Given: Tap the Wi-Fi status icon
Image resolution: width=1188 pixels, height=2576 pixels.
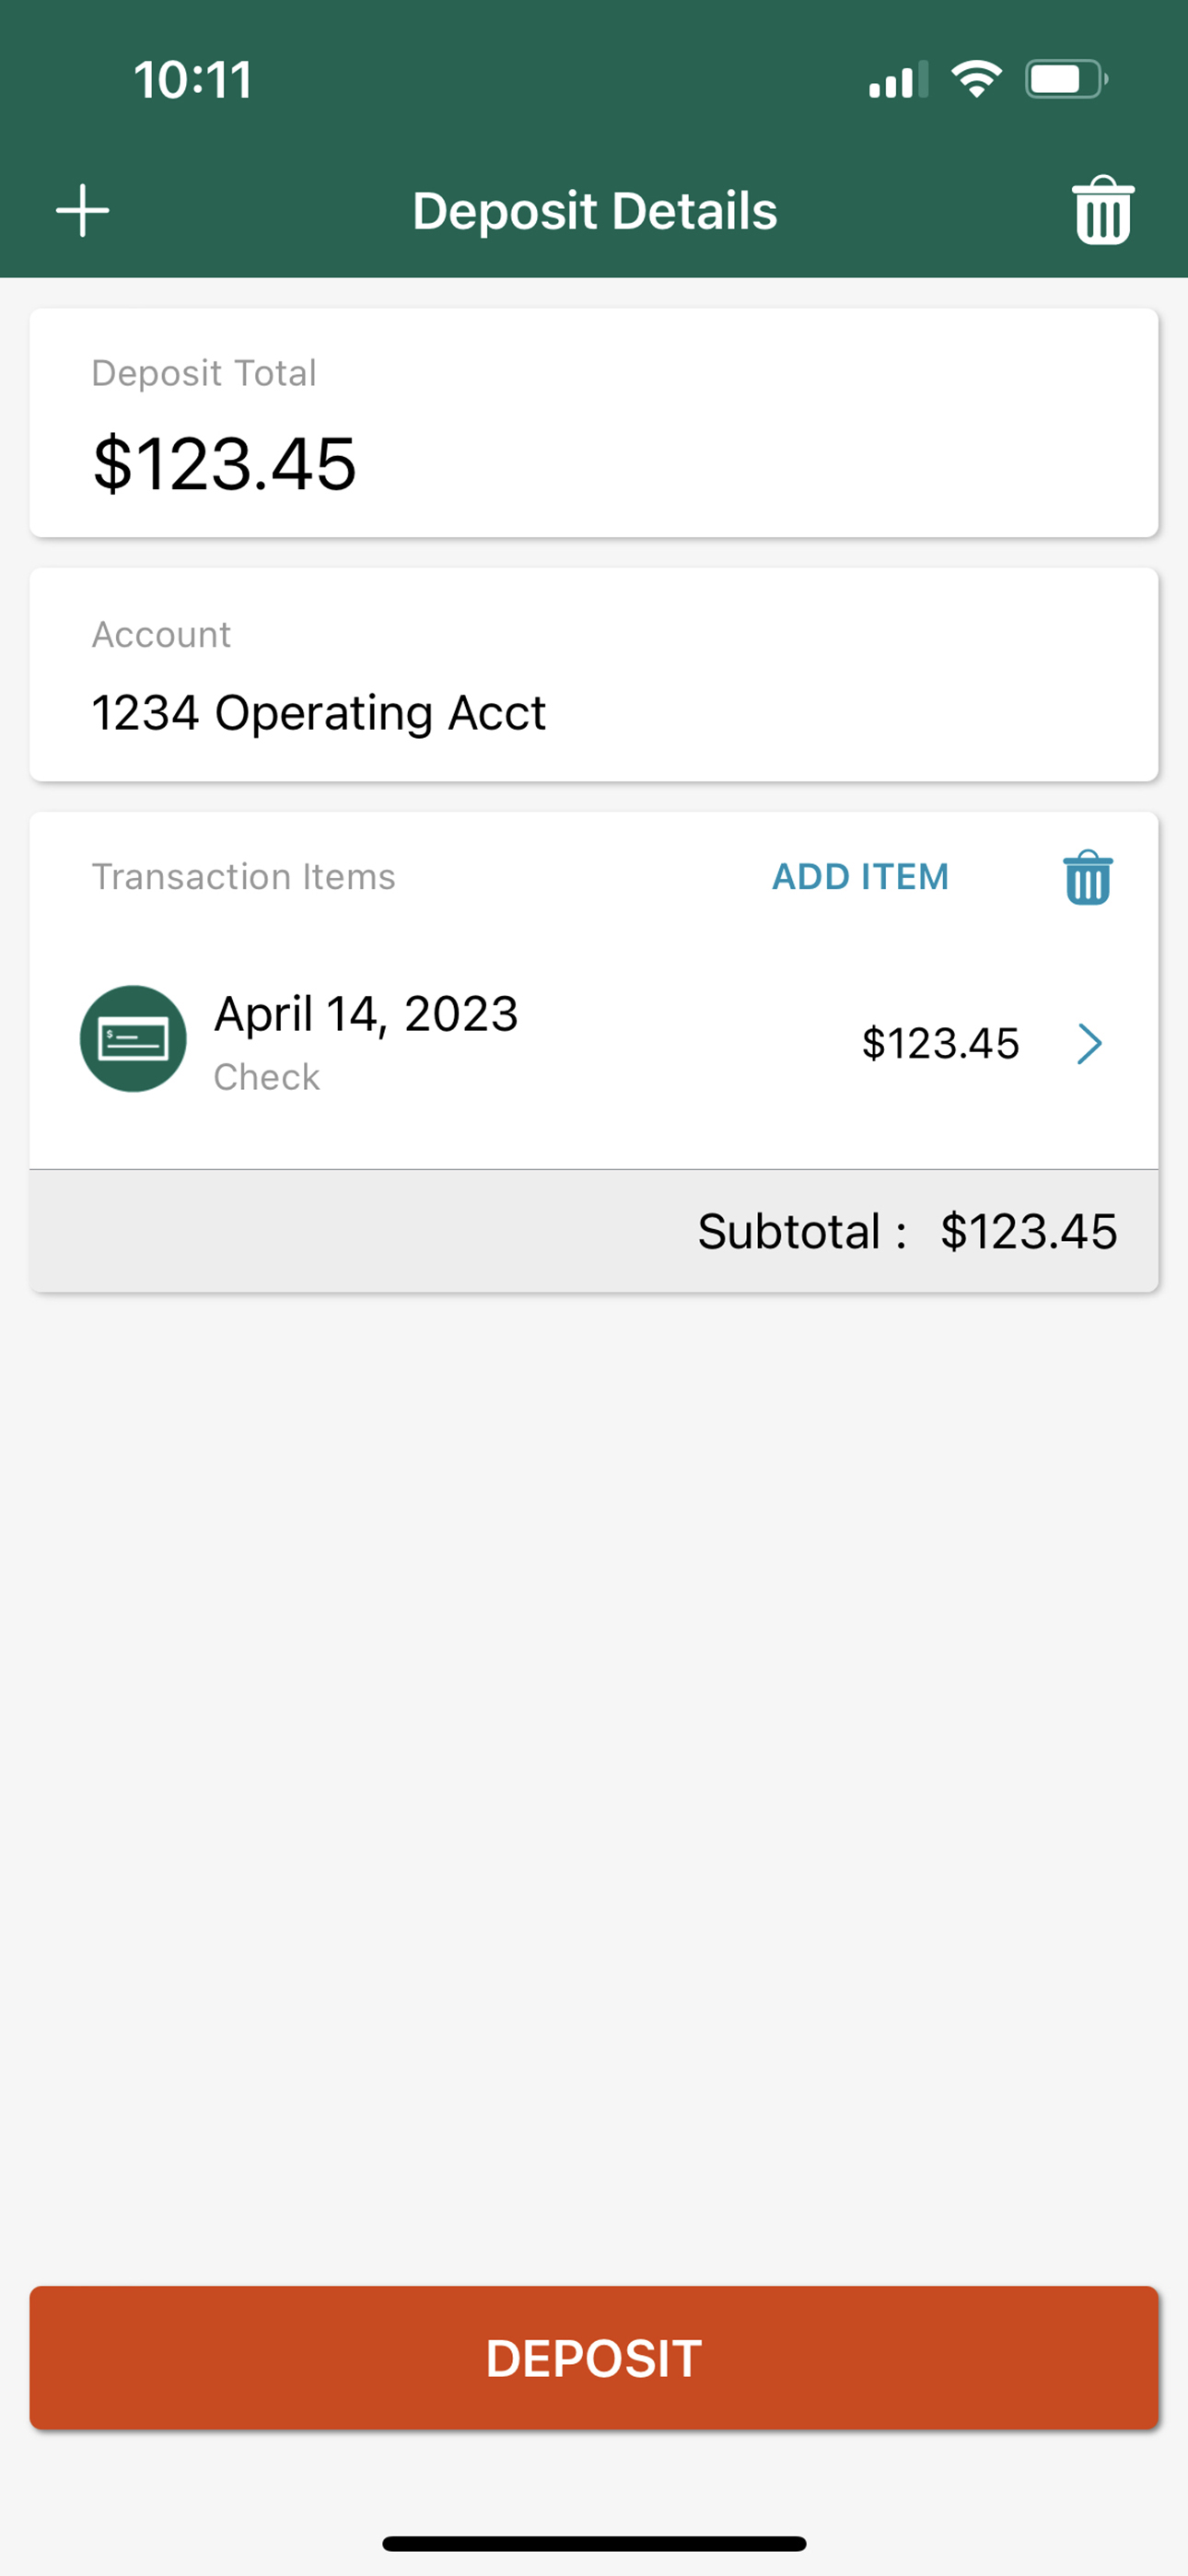Looking at the screenshot, I should [x=976, y=79].
